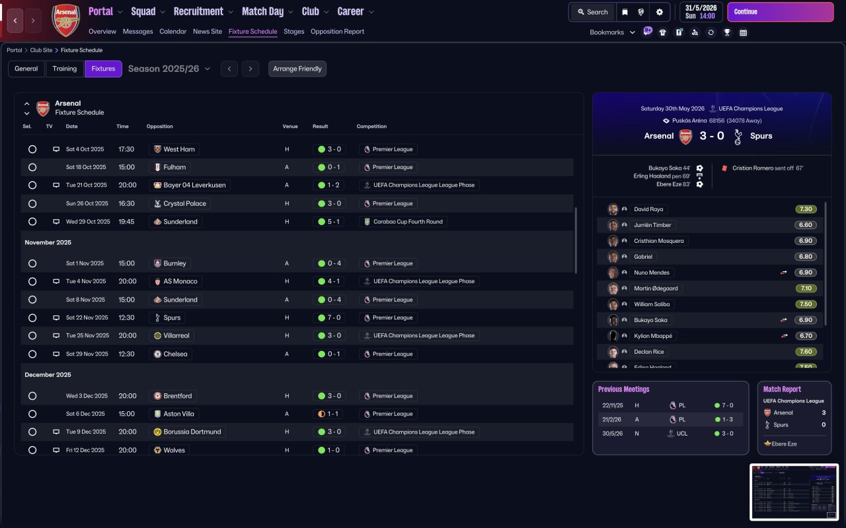Open the Opposition Report sub-tab
Viewport: 846px width, 528px height.
337,31
